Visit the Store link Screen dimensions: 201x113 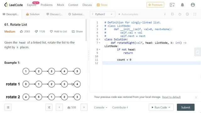tap(102, 5)
